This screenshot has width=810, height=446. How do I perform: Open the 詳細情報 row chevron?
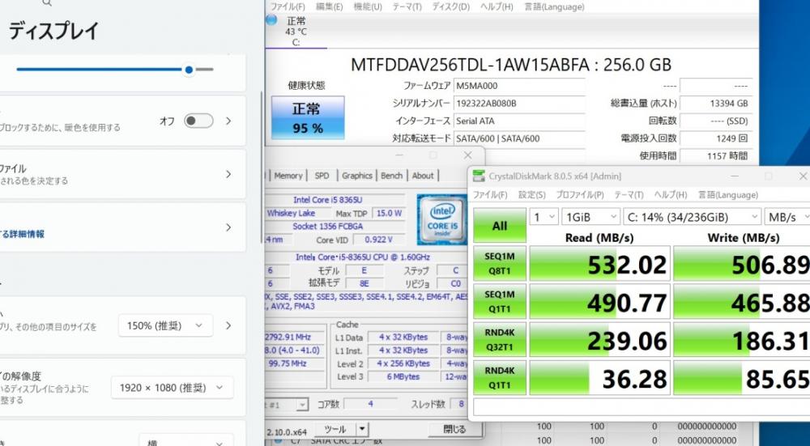228,227
